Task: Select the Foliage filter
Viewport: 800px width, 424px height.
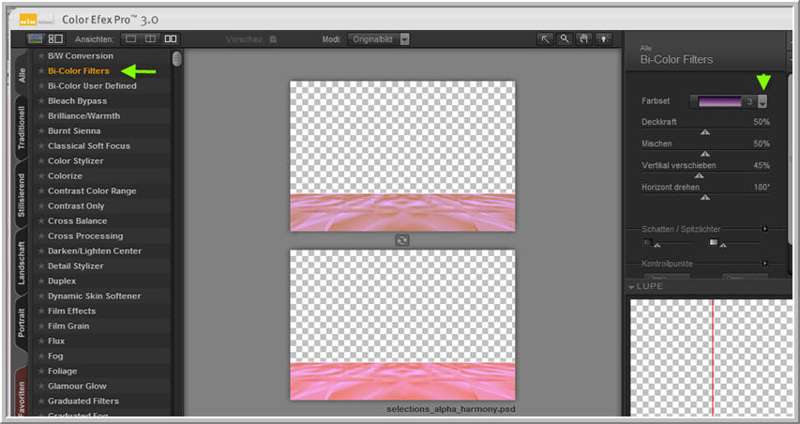Action: point(62,371)
